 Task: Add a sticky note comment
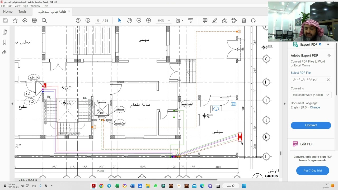click(x=205, y=21)
